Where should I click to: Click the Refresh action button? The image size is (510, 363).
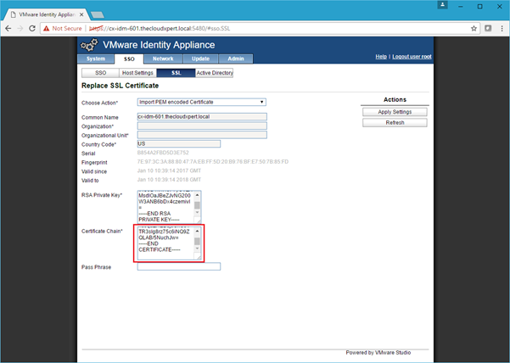click(395, 122)
